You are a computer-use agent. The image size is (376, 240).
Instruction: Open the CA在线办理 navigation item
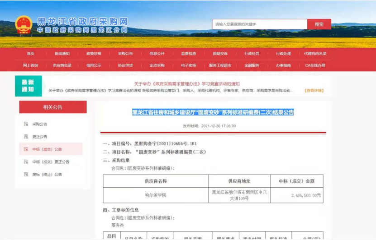pos(315,65)
